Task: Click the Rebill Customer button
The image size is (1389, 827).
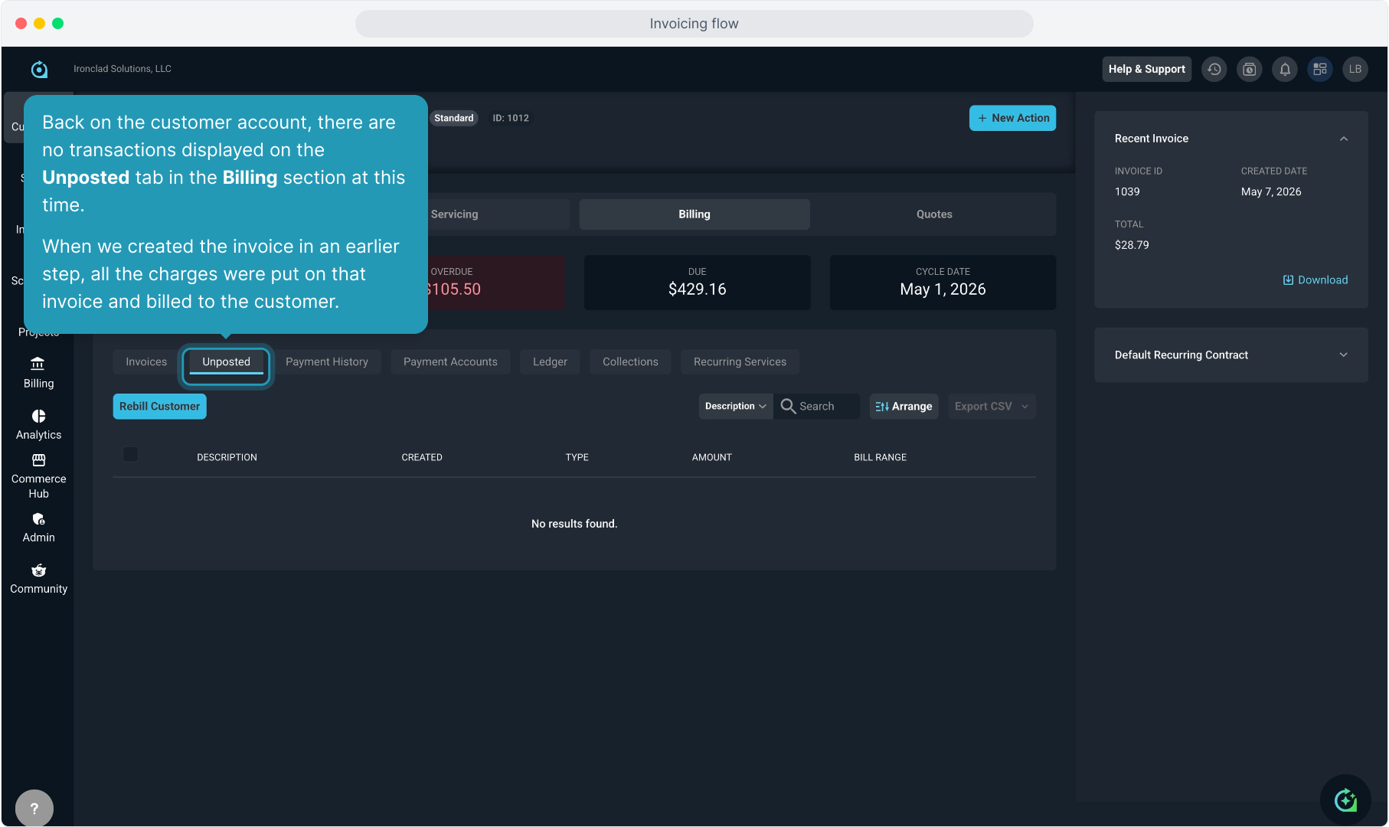Action: click(x=160, y=406)
